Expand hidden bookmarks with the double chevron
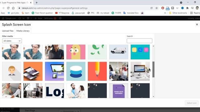Image resolution: width=200 pixels, height=112 pixels. [x=165, y=13]
